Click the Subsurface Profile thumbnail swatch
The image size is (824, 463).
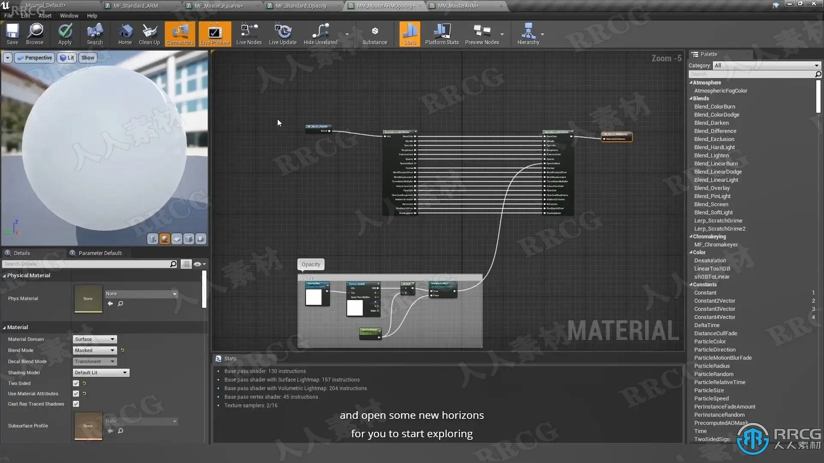pos(88,425)
